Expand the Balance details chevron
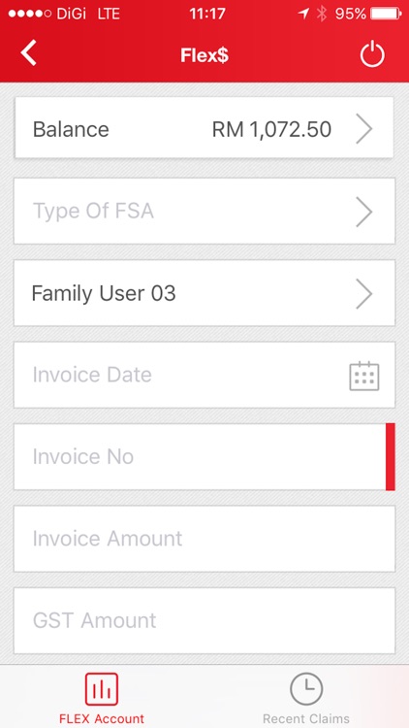Image resolution: width=409 pixels, height=728 pixels. pos(364,129)
